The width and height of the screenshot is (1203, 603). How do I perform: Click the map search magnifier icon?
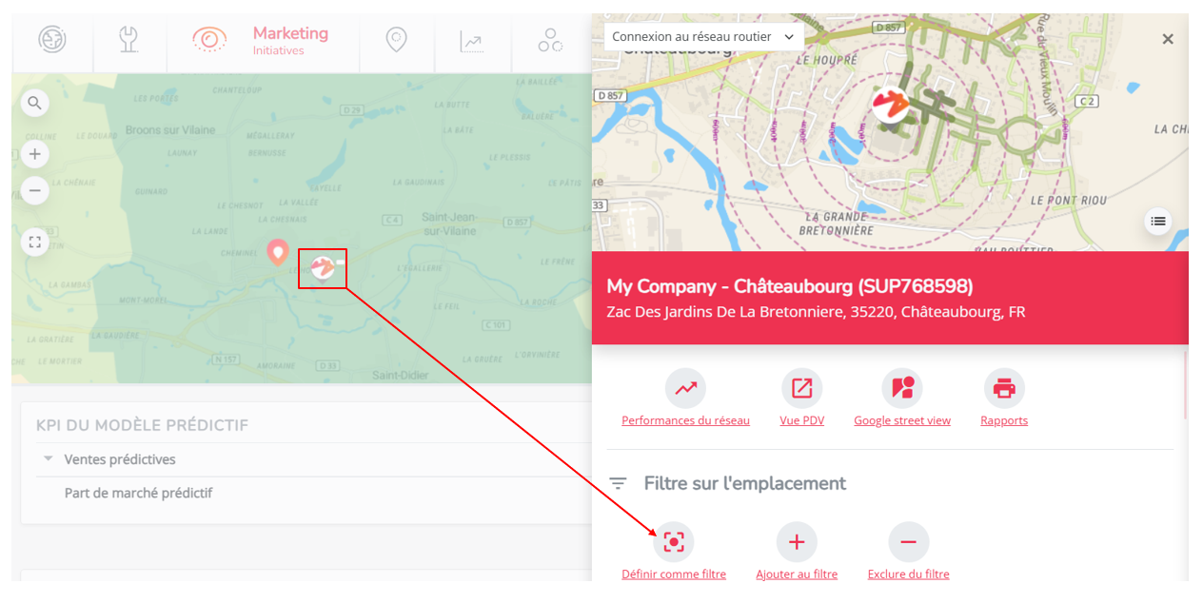tap(35, 103)
